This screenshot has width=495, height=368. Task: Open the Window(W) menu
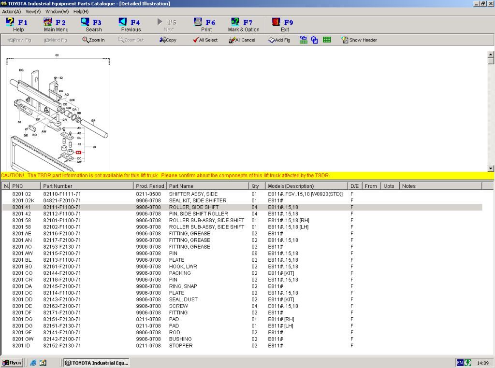pyautogui.click(x=57, y=12)
